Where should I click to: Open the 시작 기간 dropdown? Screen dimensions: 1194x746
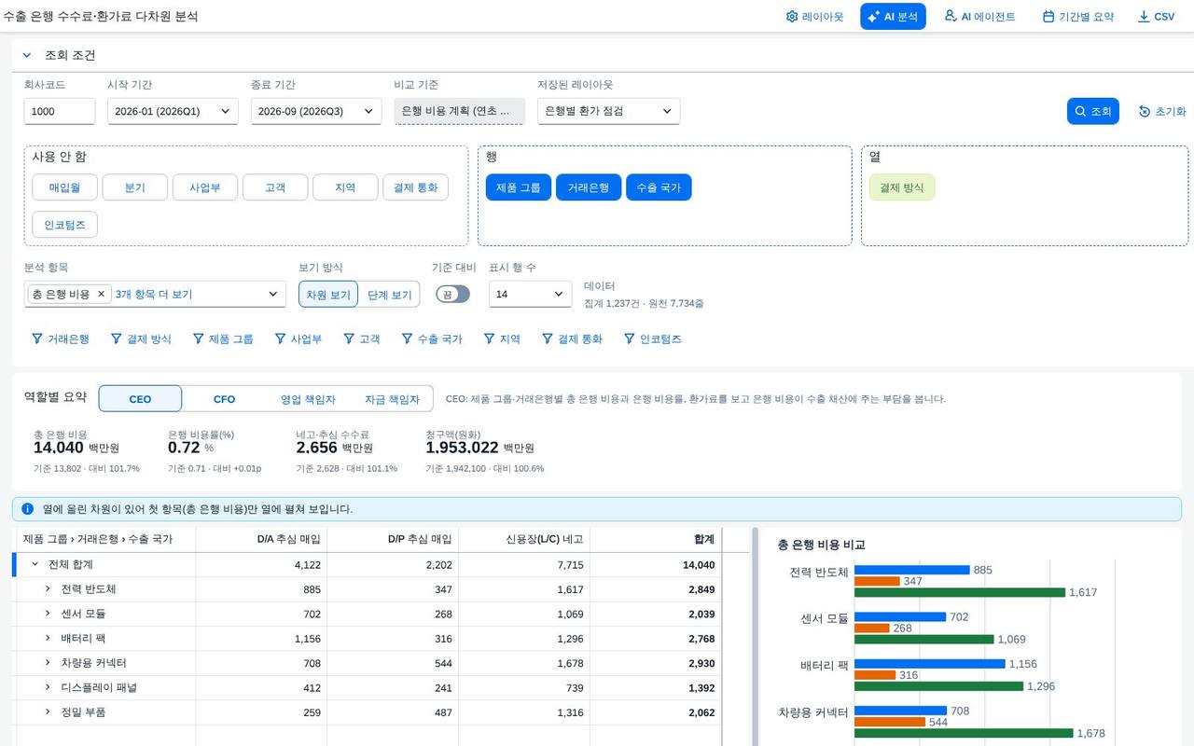173,111
